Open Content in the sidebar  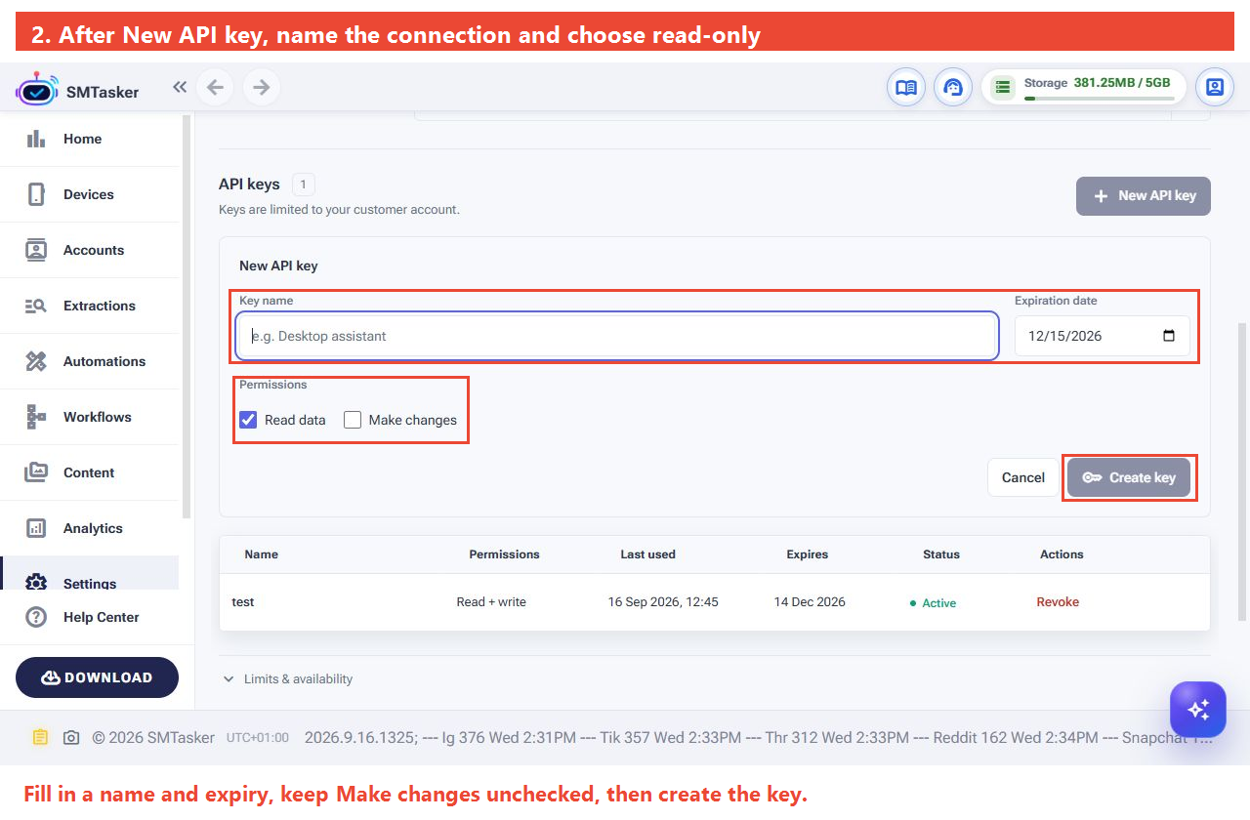click(x=90, y=472)
